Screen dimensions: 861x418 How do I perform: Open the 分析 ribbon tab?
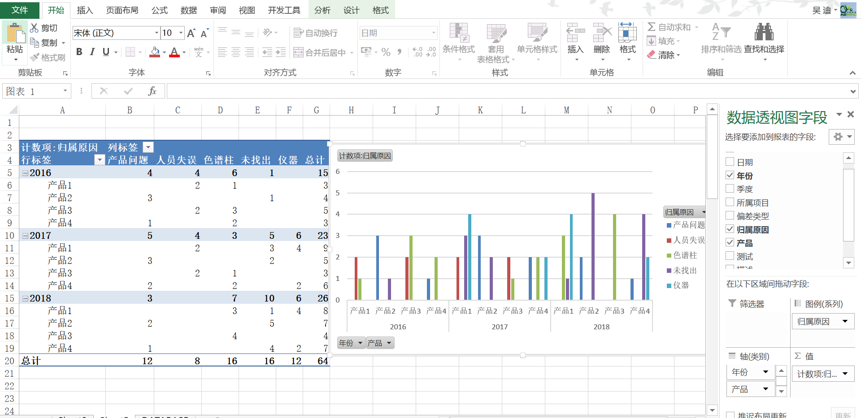pos(322,10)
